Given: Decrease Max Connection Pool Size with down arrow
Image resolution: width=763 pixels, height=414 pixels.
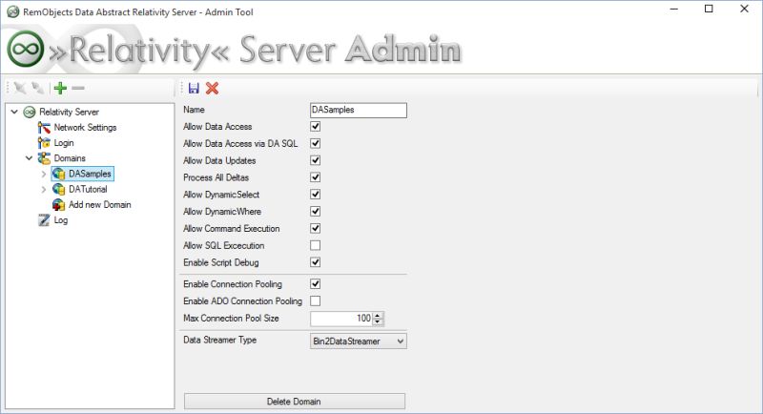Looking at the screenshot, I should [378, 322].
